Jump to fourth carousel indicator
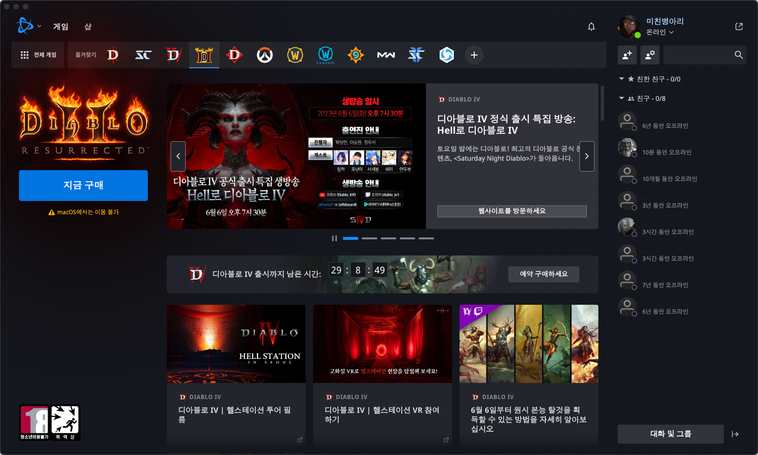 (x=407, y=238)
